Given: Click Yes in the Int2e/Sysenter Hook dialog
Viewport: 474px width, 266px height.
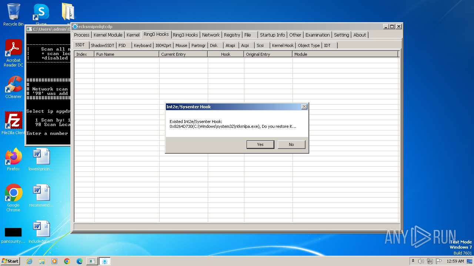Looking at the screenshot, I should pyautogui.click(x=260, y=144).
